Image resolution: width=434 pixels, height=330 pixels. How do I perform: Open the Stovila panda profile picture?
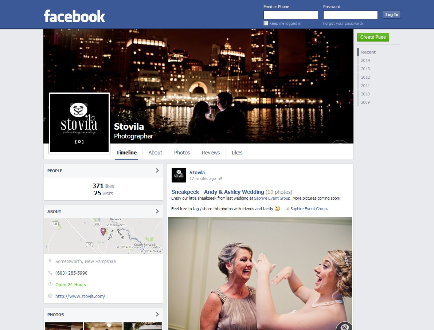pos(79,123)
